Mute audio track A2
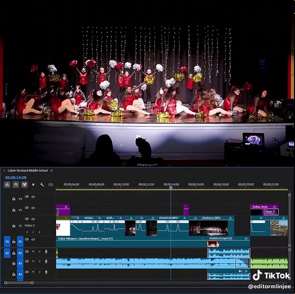Screen dimensions: 295x294 click(33, 261)
